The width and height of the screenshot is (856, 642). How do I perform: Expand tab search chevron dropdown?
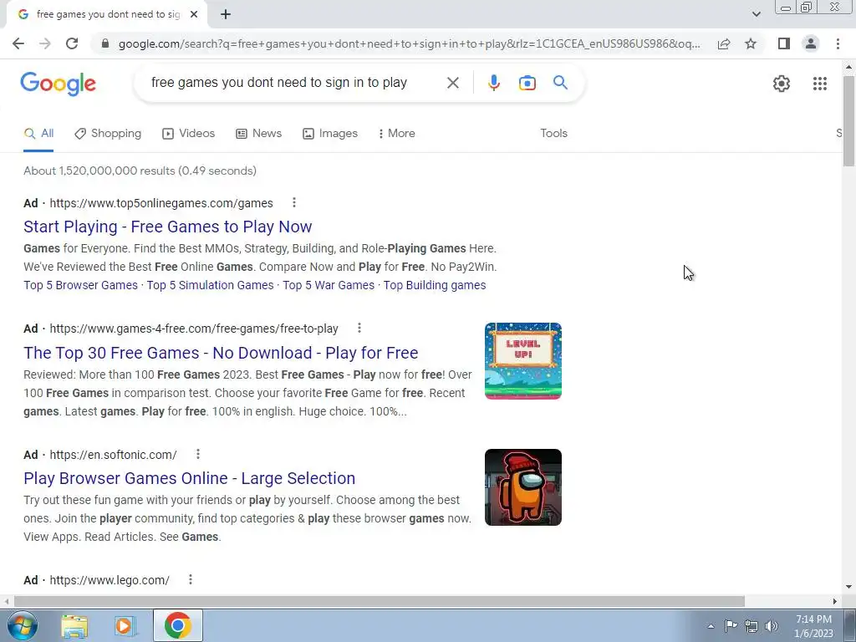[x=756, y=14]
